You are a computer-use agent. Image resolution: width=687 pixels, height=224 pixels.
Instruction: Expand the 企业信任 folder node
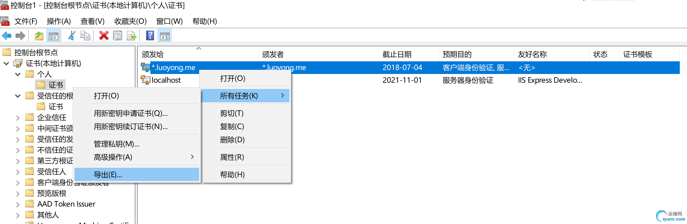[x=18, y=118]
